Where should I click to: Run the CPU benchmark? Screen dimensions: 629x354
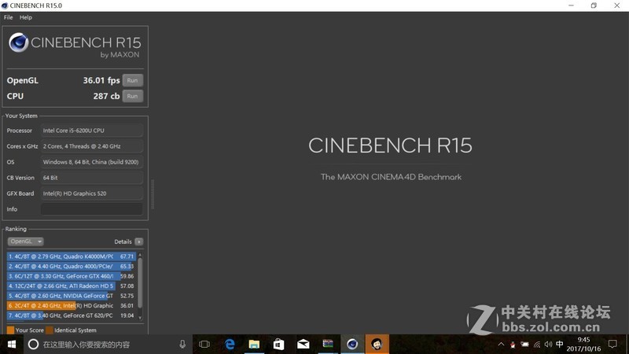click(132, 96)
